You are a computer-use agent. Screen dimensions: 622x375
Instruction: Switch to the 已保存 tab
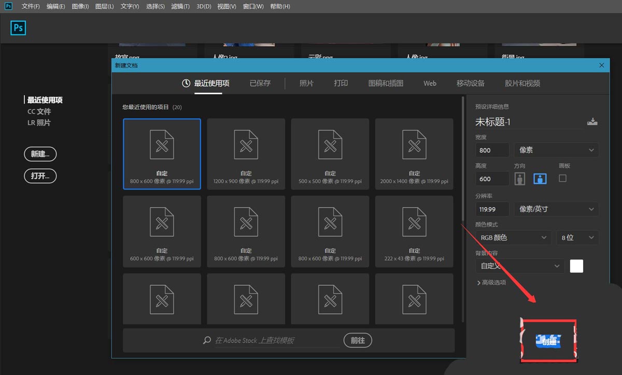click(260, 83)
